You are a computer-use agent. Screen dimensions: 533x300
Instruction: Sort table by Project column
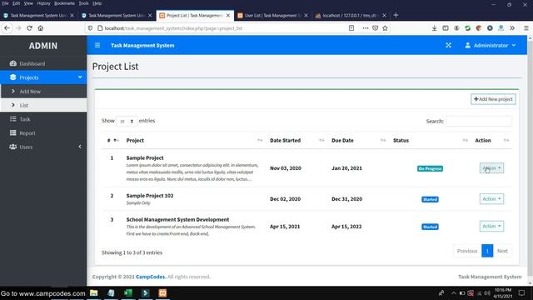click(x=194, y=140)
